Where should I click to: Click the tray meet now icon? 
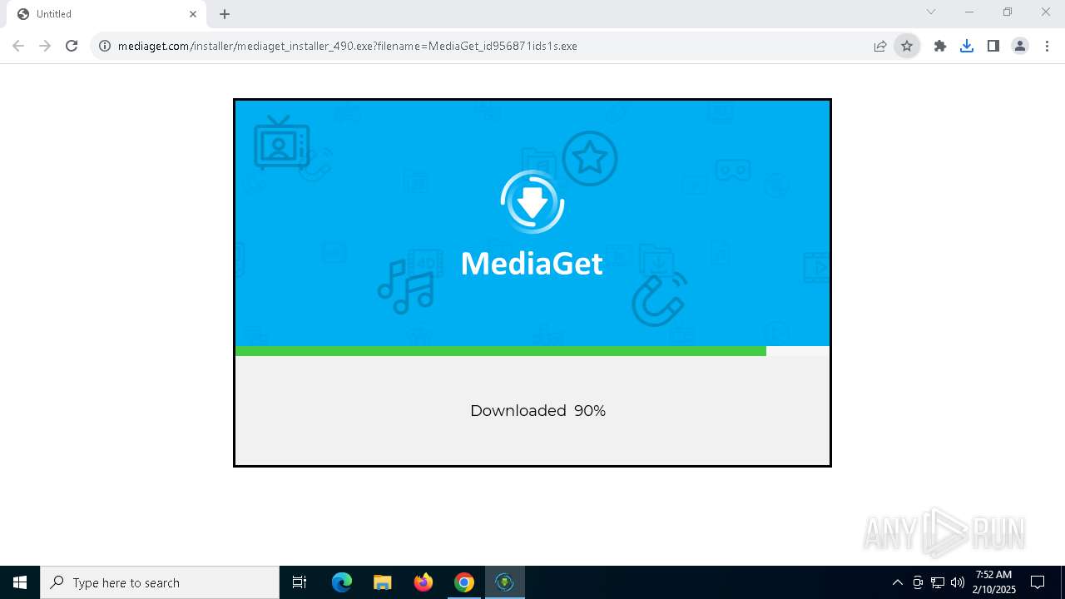tap(918, 582)
